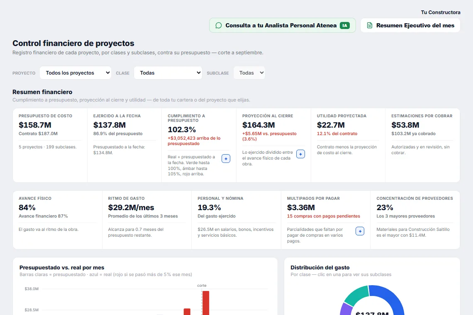Screen dimensions: 473x315
Task: Click '86.9% del presupuesto' text
Action: coord(118,133)
